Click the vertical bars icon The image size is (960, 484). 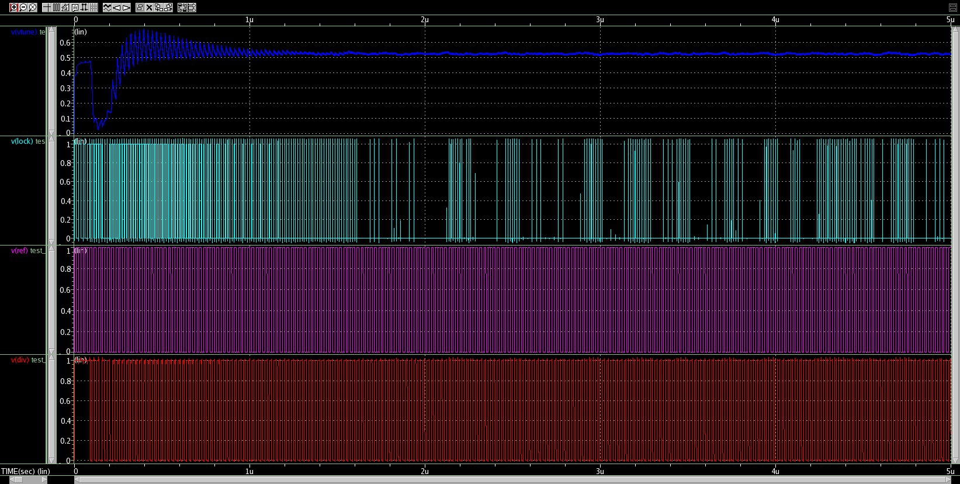[x=56, y=8]
